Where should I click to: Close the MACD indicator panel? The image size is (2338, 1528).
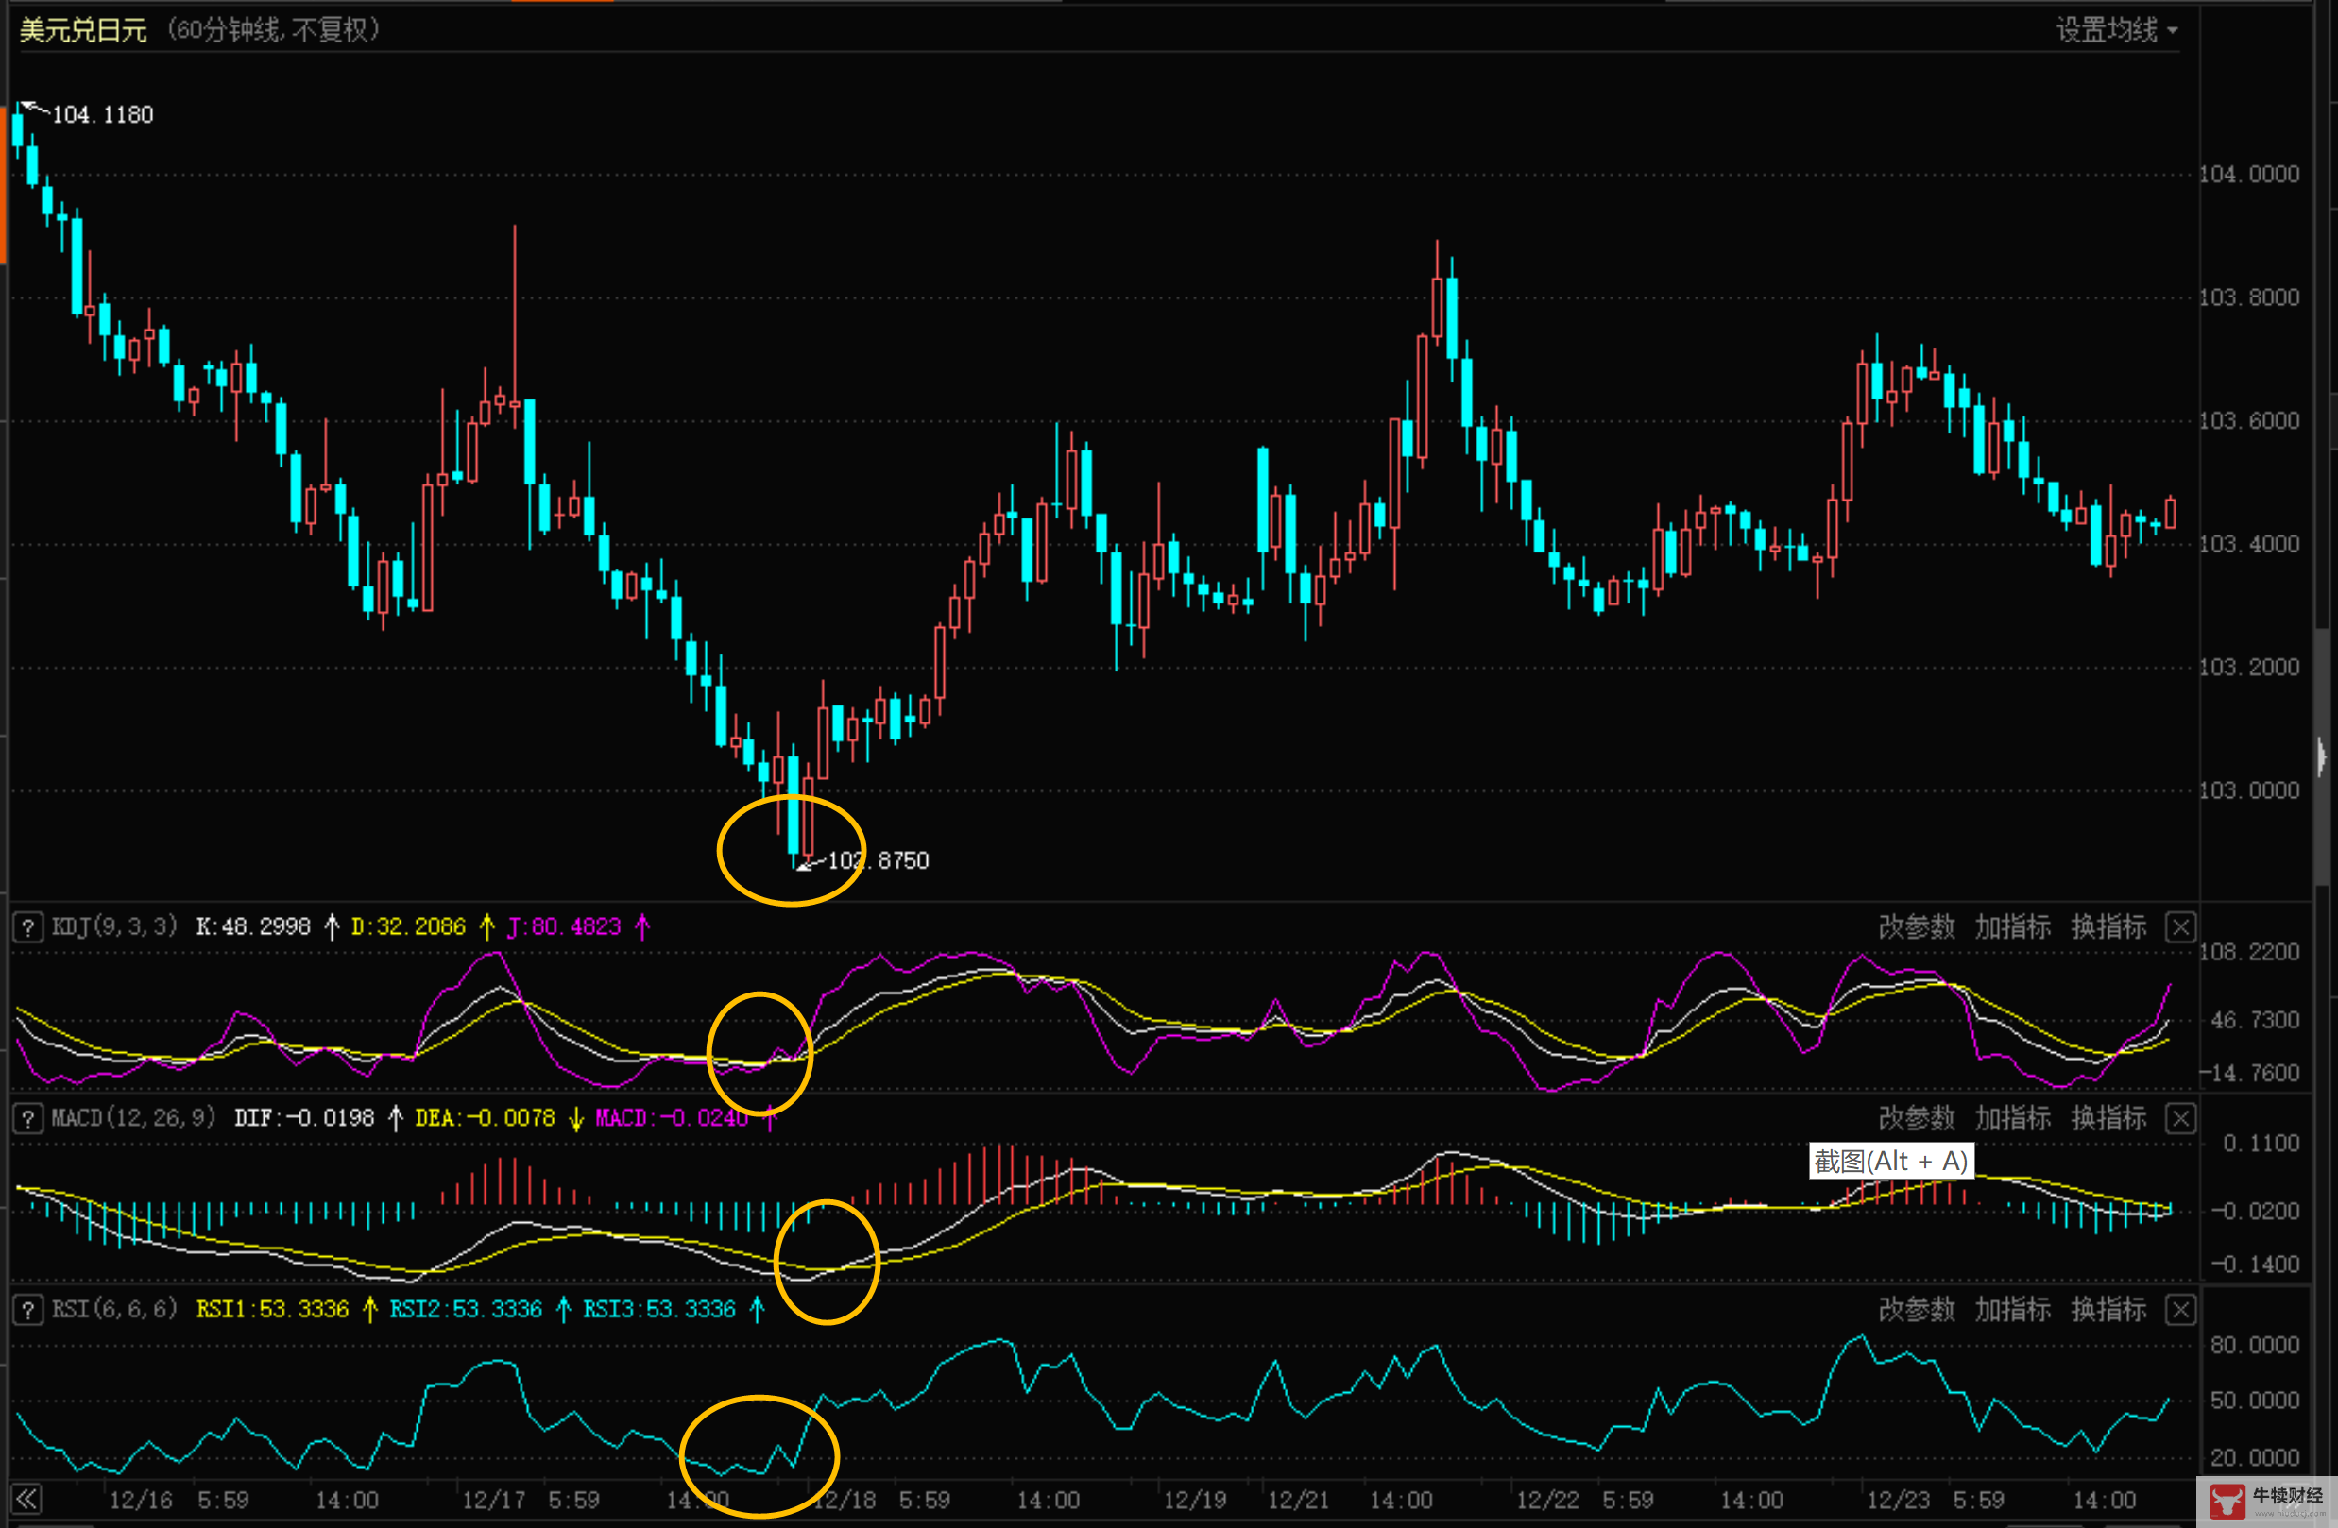(2180, 1118)
